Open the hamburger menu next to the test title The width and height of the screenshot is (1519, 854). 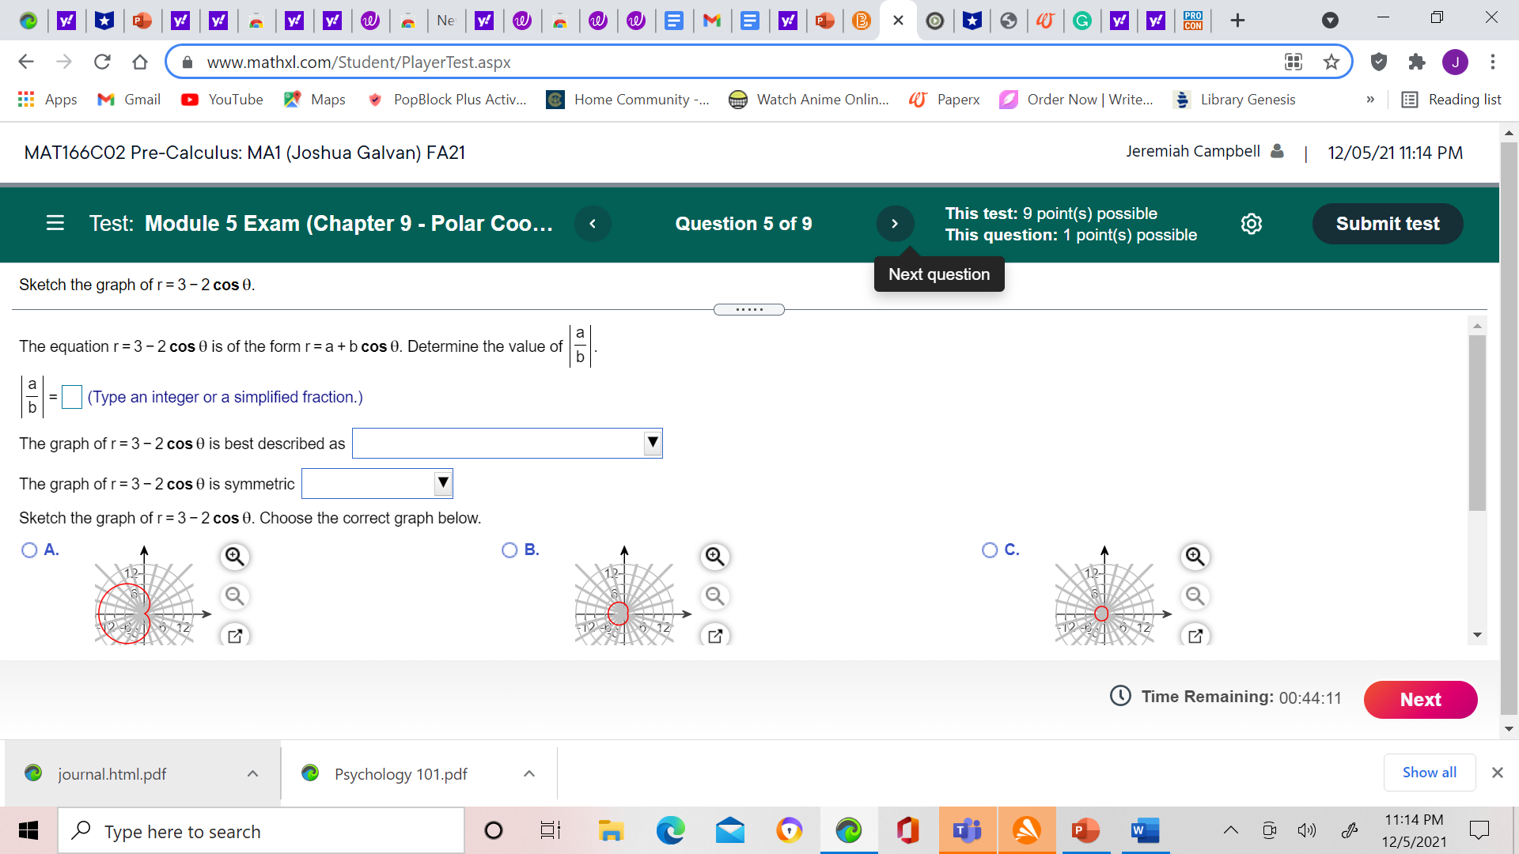coord(55,224)
